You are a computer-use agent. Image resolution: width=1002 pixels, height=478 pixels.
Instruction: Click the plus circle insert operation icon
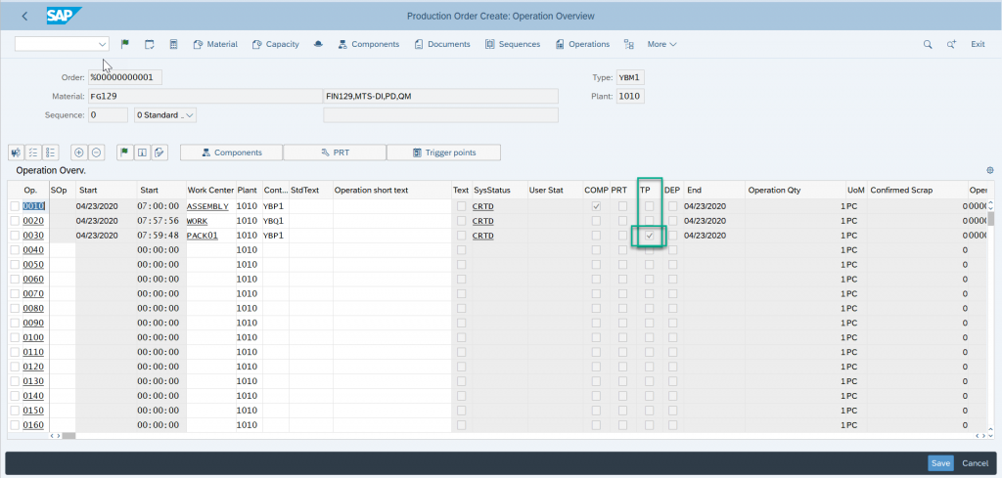(x=78, y=152)
